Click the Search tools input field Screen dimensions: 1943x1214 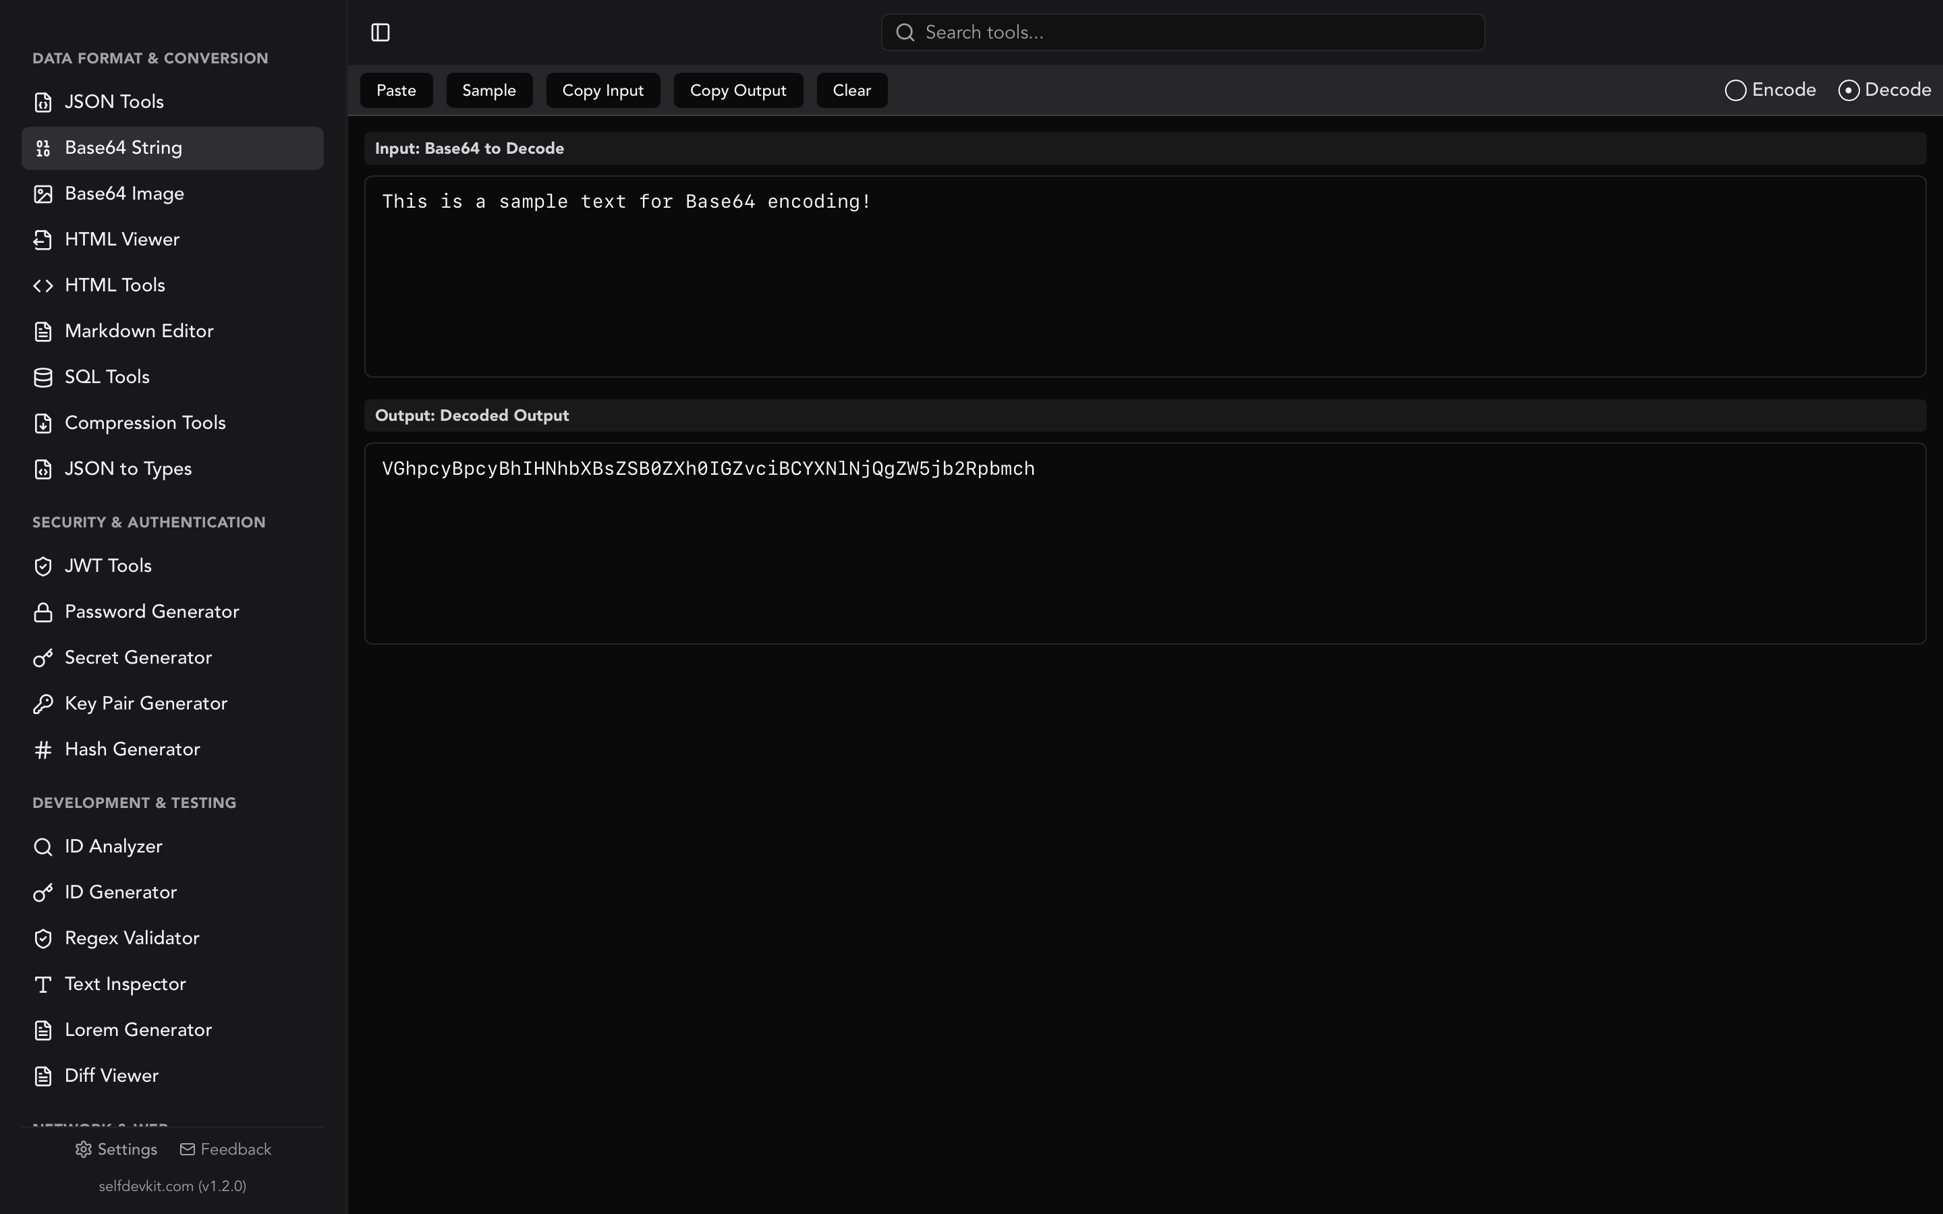tap(1182, 32)
